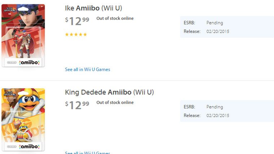Follow "See all in Wii U Games" under King Dedede

point(87,153)
